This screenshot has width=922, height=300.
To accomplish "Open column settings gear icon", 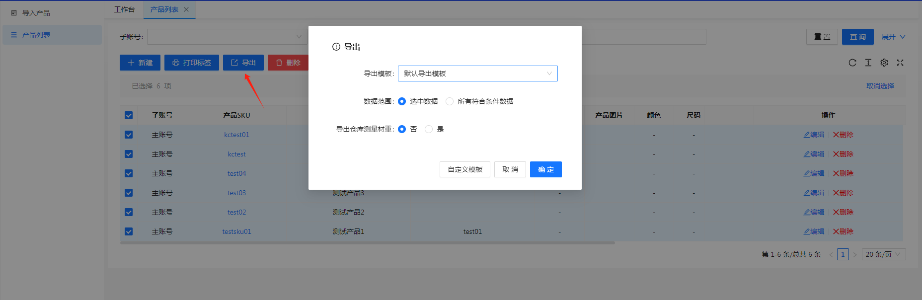I will pos(884,63).
